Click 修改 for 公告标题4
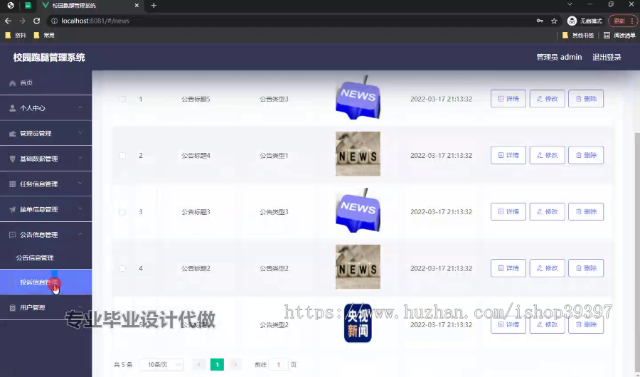The image size is (640, 377). point(547,155)
